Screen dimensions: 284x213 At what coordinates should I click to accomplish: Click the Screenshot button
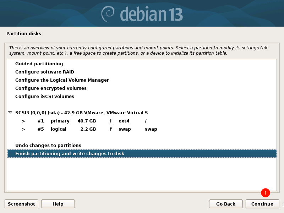[21, 204]
